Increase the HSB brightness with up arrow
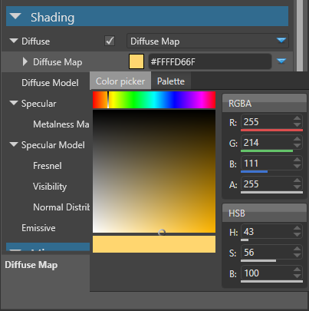This screenshot has height=311, width=309. pyautogui.click(x=297, y=270)
